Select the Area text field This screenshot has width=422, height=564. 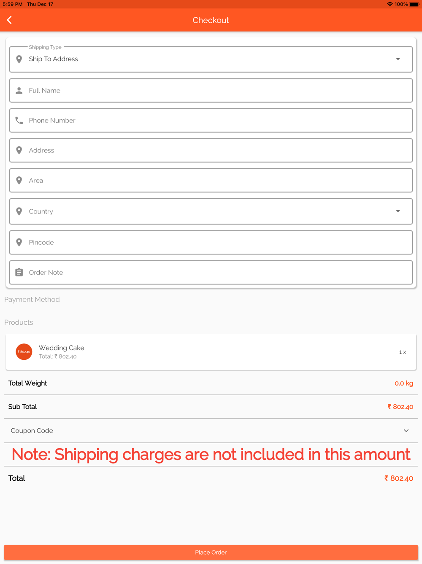pos(211,181)
